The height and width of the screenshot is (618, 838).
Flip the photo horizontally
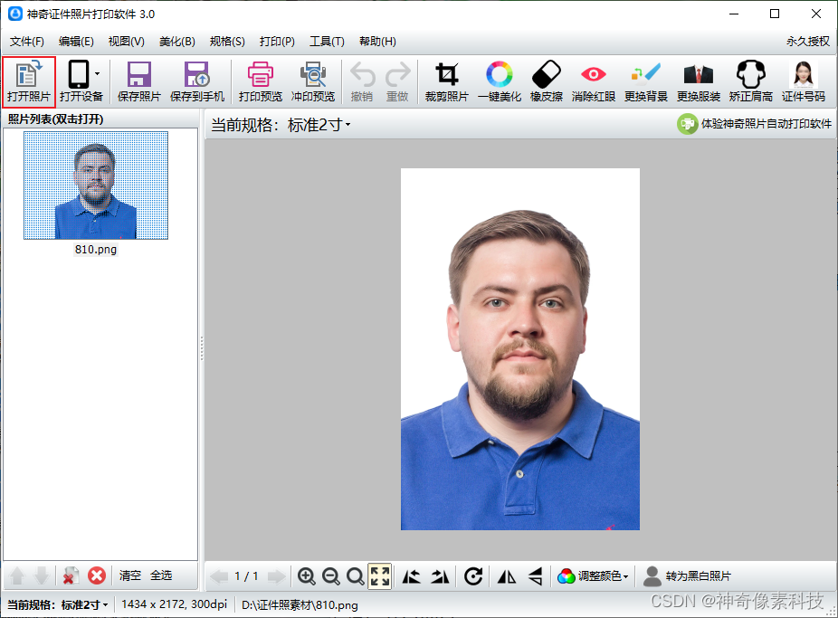point(507,576)
